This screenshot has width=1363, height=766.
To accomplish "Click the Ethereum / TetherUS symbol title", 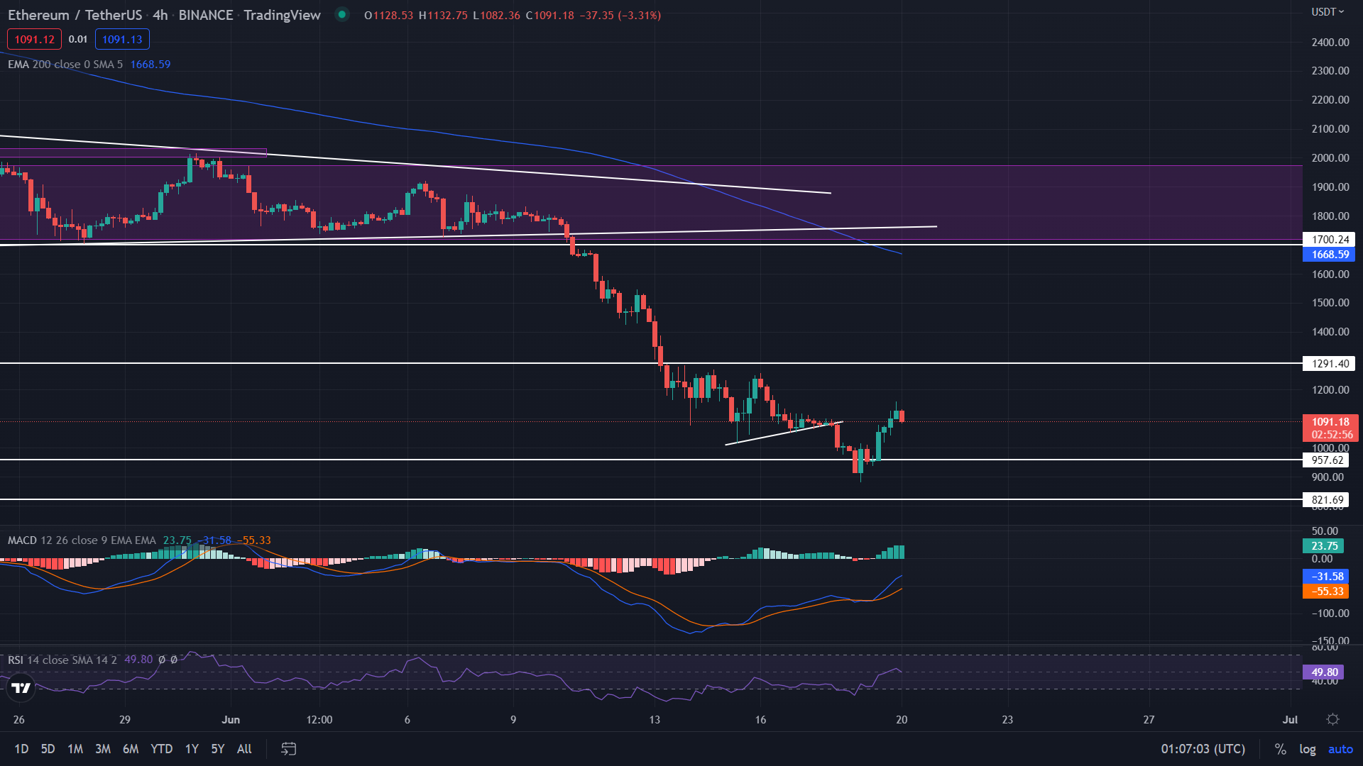I will coord(75,15).
